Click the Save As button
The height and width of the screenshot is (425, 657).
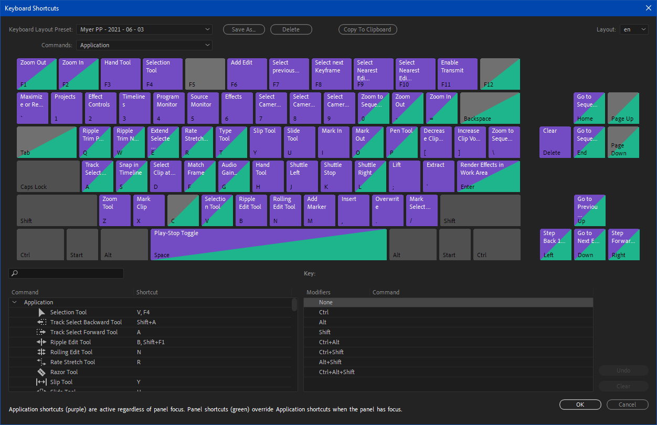point(243,29)
